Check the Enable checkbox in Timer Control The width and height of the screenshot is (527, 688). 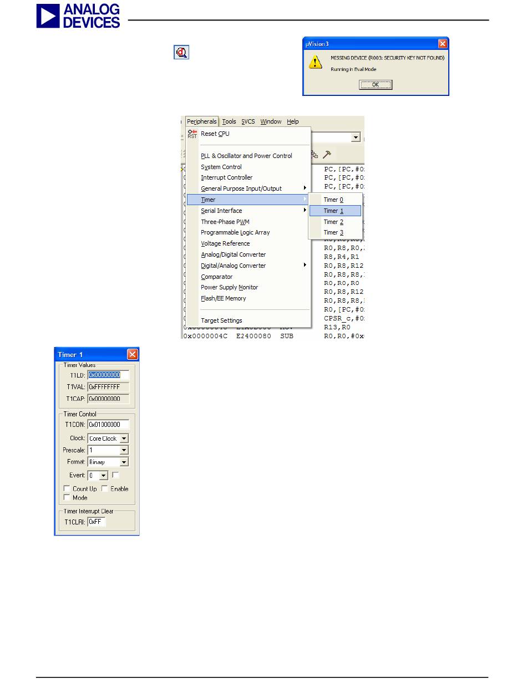(105, 488)
